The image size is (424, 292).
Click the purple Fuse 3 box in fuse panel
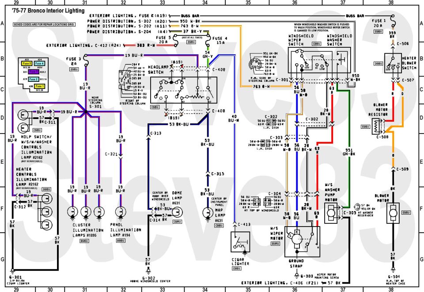[34, 72]
